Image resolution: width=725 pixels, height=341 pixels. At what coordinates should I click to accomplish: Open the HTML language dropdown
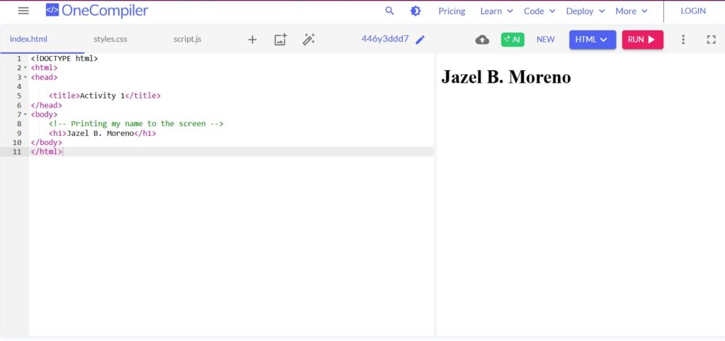[x=593, y=40]
